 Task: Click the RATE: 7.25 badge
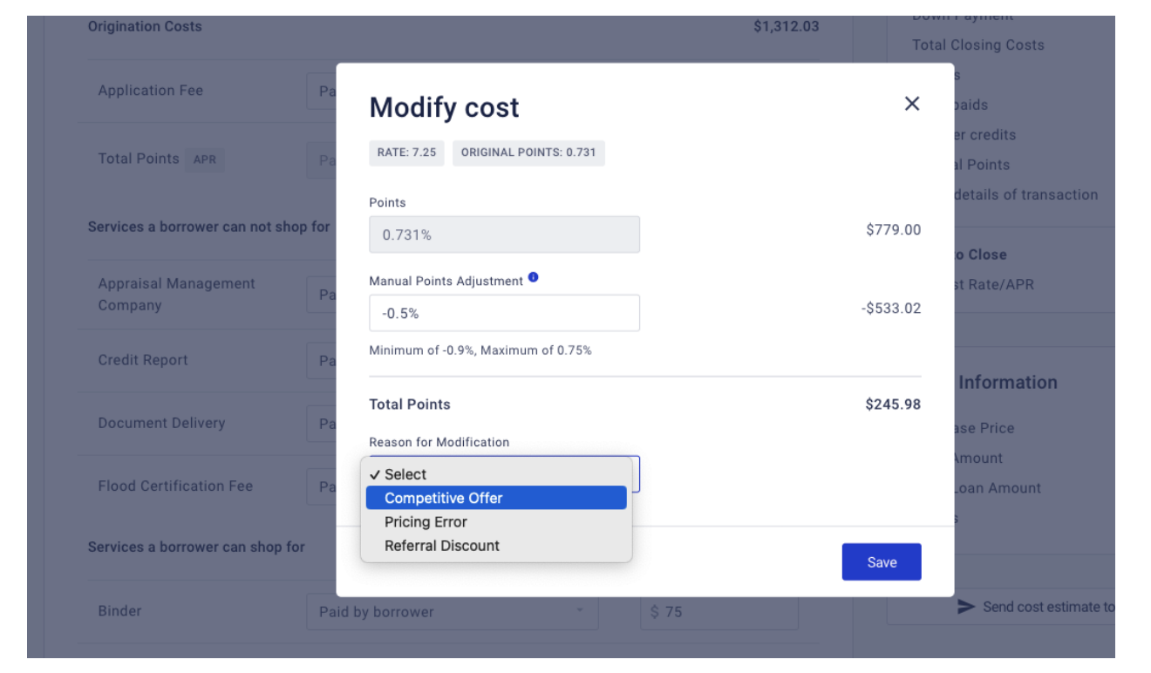(x=407, y=153)
